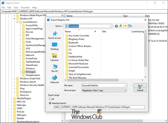Select the TokenBroker registry key
Screen dimensions: 168x123
coord(32,65)
